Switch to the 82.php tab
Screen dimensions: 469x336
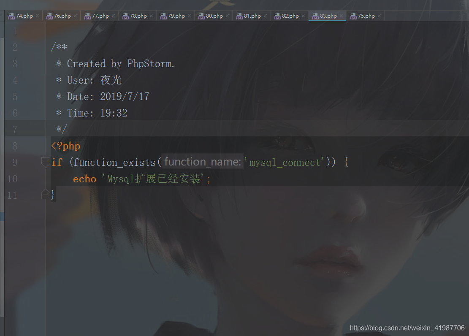[290, 16]
